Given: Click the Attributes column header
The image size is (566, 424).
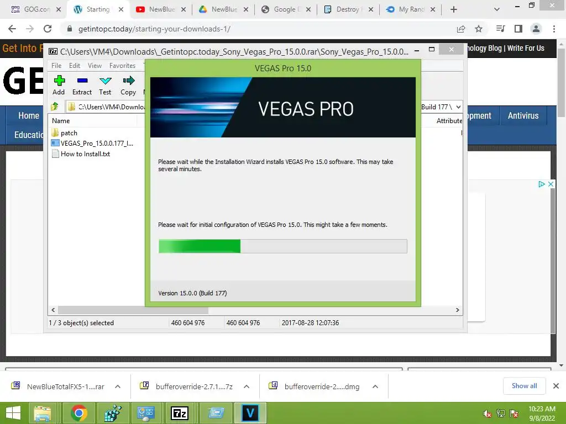Looking at the screenshot, I should [x=449, y=121].
